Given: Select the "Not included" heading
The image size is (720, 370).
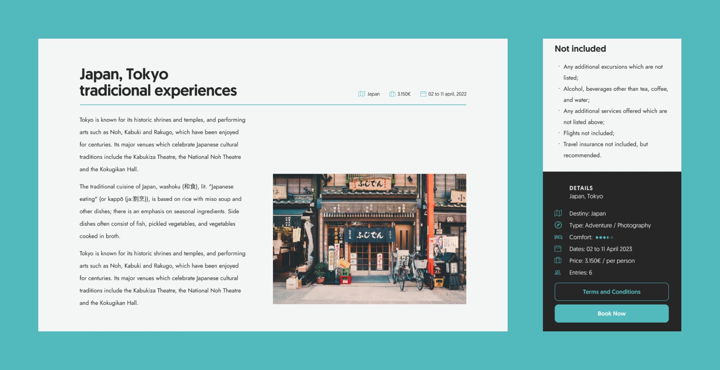Looking at the screenshot, I should pos(580,49).
